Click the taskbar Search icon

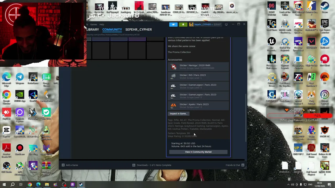tap(13, 185)
